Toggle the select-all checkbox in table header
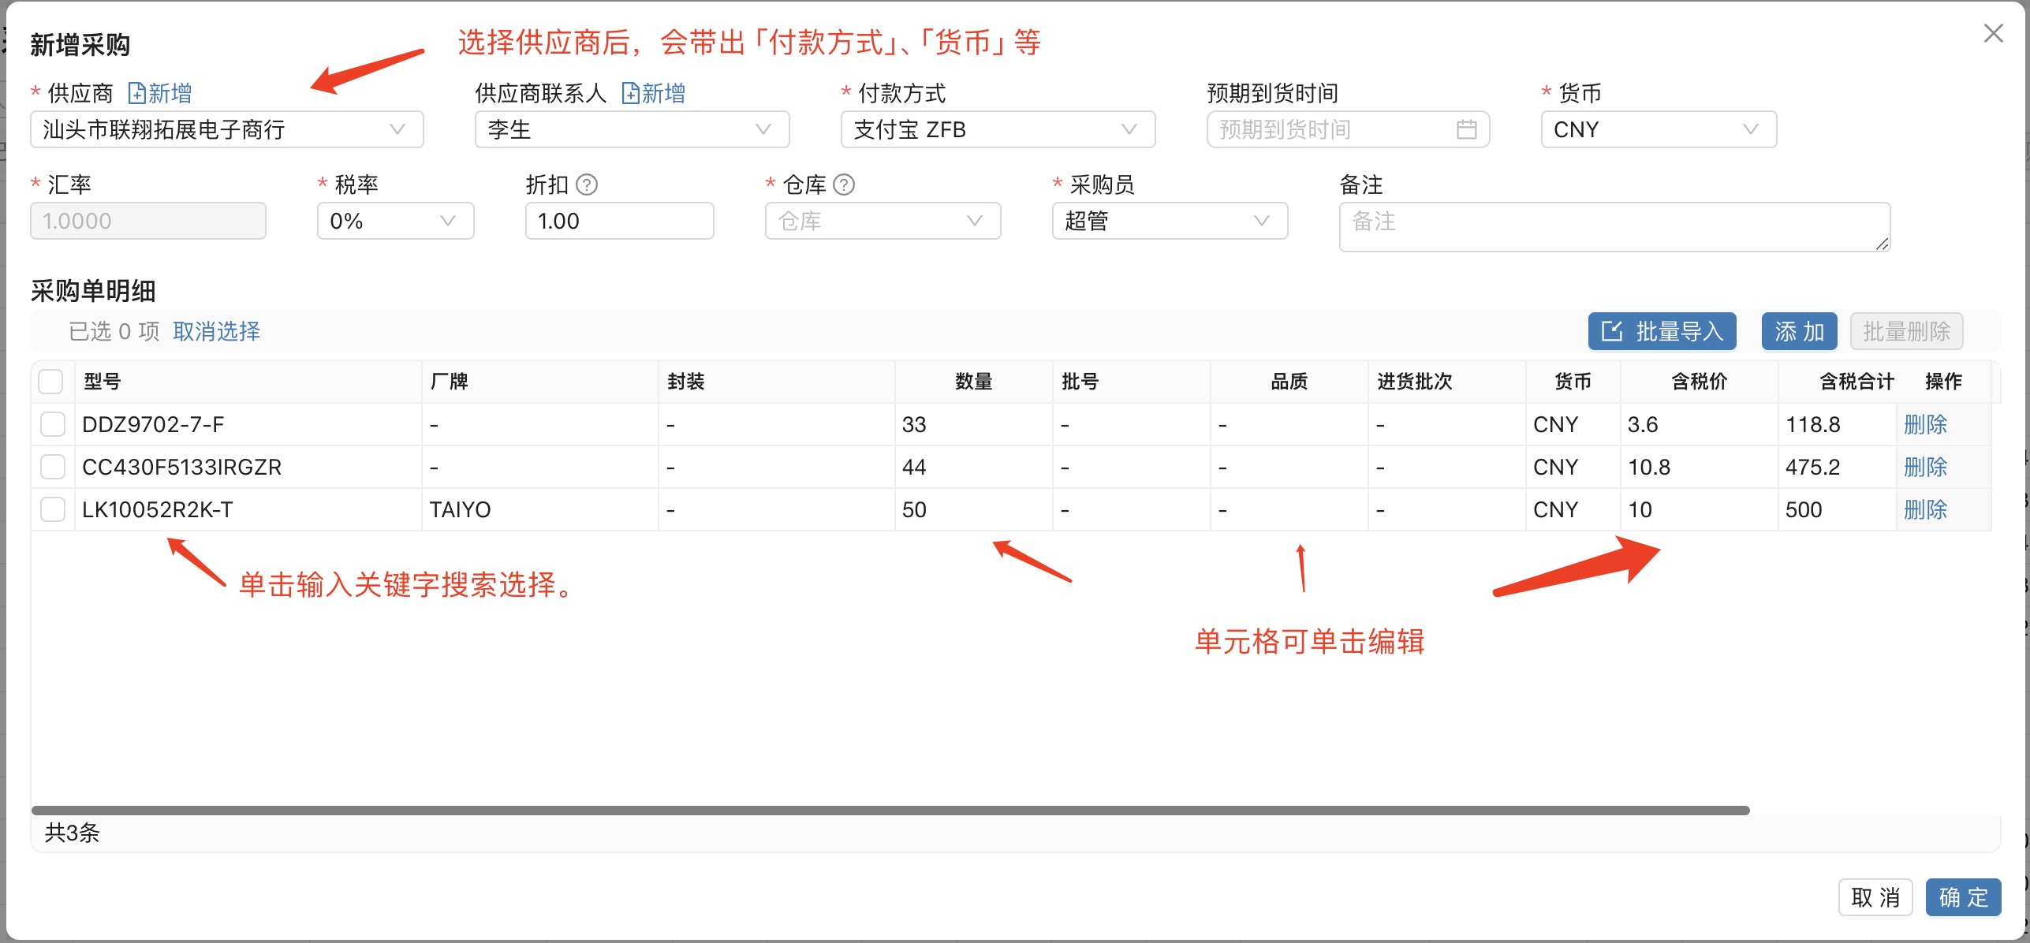This screenshot has height=943, width=2030. click(51, 382)
